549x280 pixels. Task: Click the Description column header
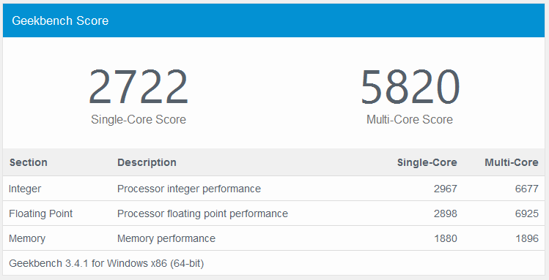pyautogui.click(x=147, y=163)
